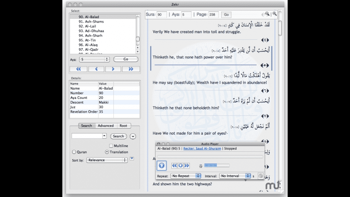Click the previous track button in Audio Player
Screen dimensions: 350x197
[x=174, y=165]
